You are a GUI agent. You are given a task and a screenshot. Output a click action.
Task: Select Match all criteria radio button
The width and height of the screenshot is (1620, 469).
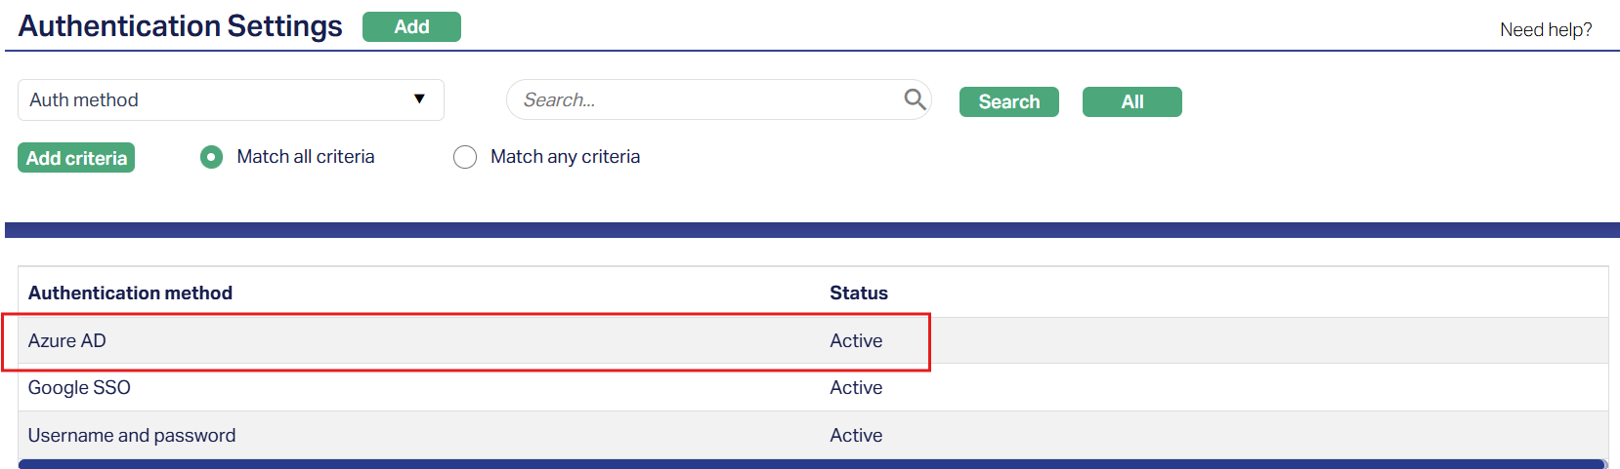[211, 157]
